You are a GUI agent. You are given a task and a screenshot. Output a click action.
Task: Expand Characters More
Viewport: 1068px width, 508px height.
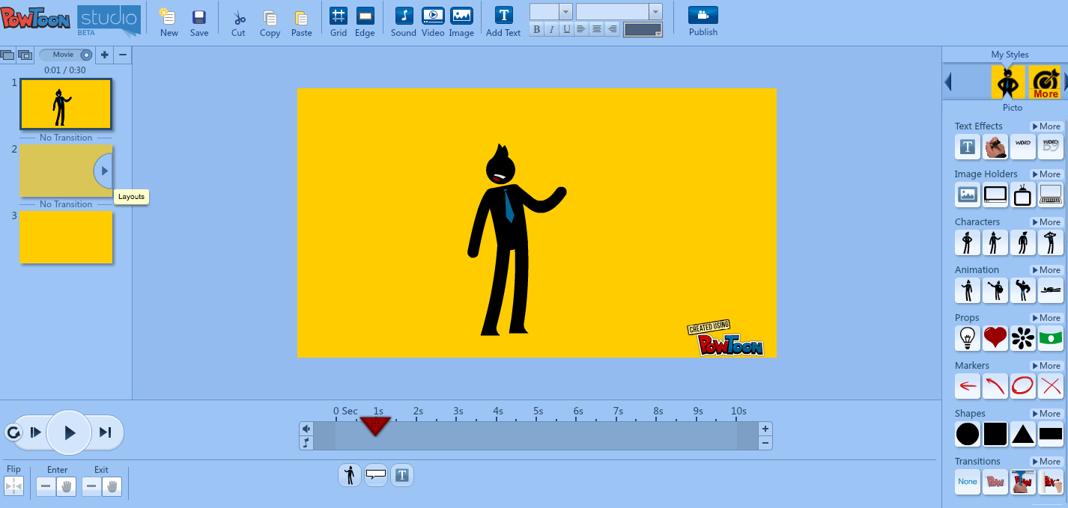(1046, 222)
